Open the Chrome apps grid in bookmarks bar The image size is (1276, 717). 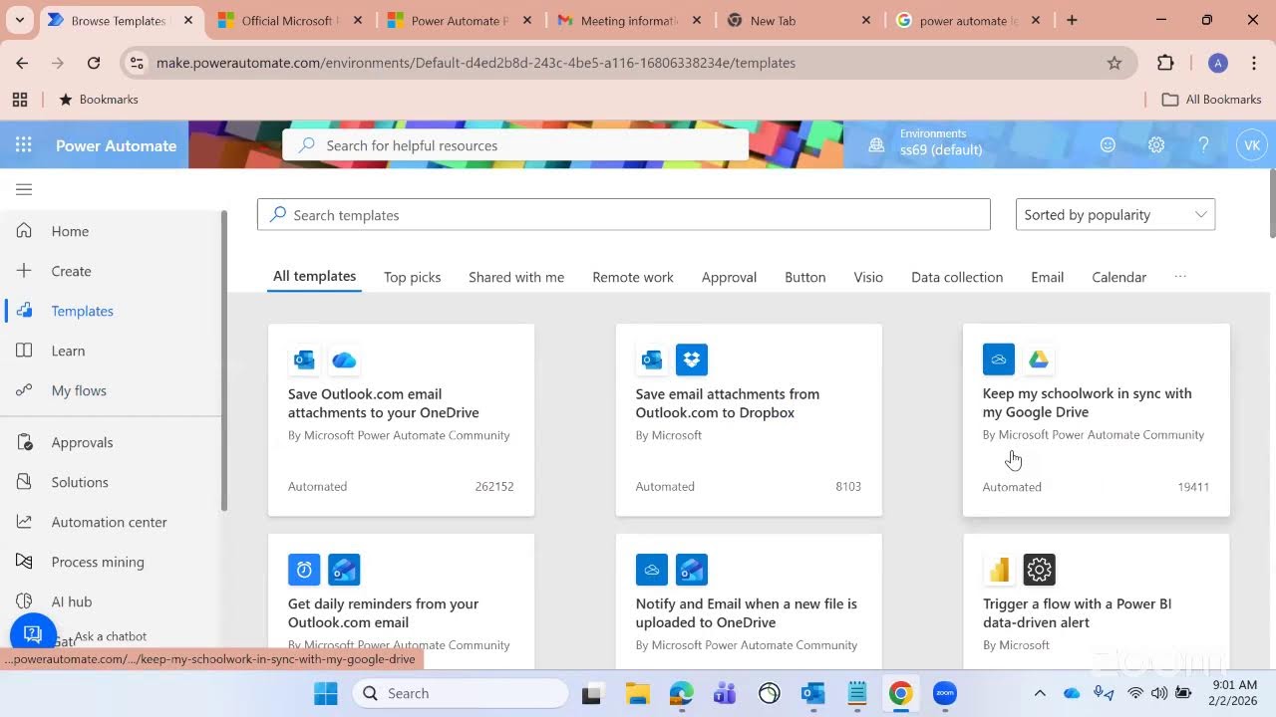point(20,100)
